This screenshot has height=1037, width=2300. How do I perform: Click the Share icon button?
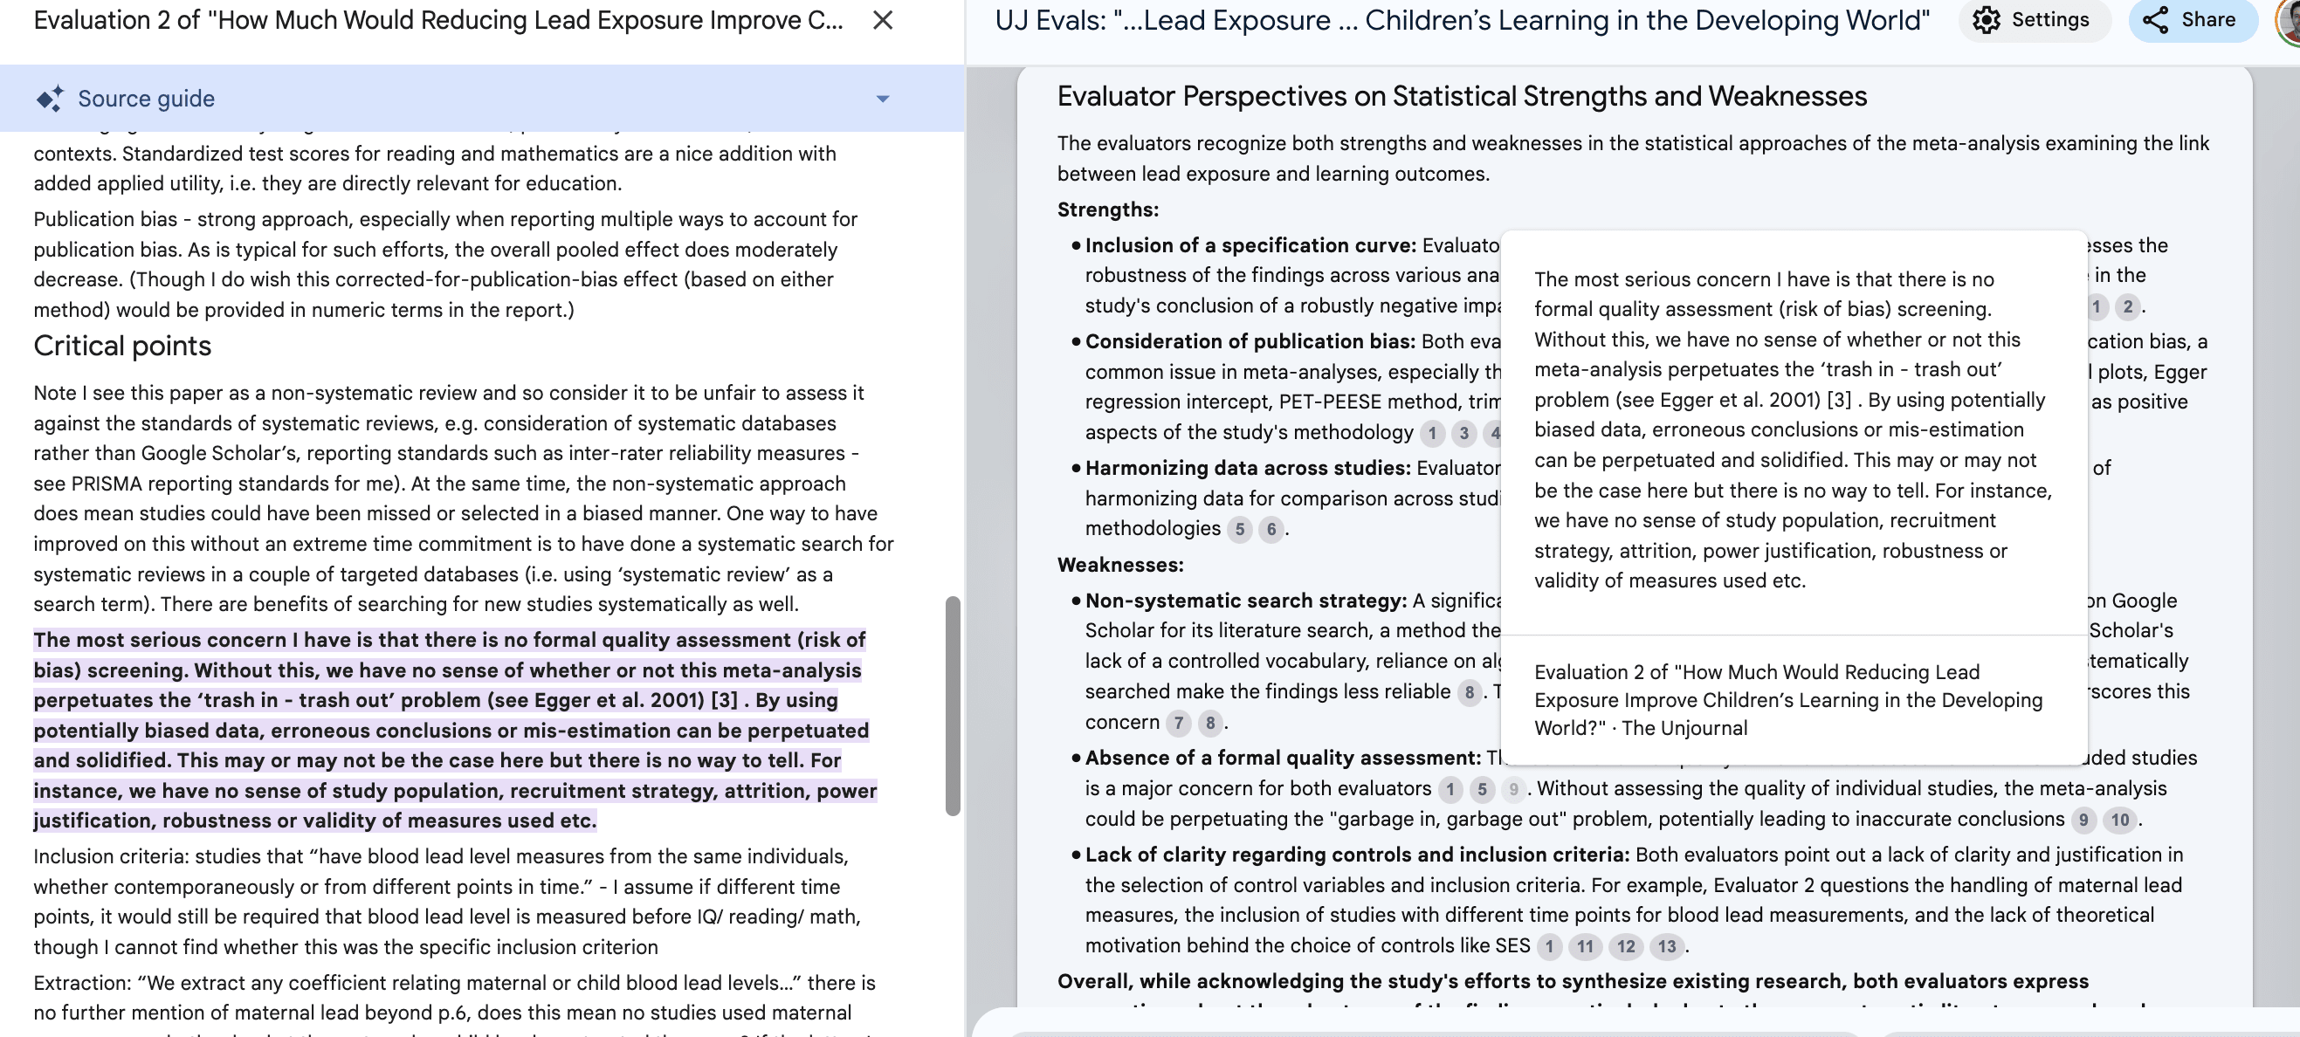[x=2155, y=19]
